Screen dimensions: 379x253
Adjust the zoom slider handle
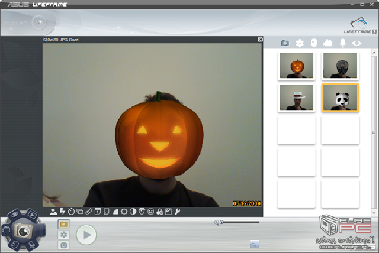pos(222,222)
